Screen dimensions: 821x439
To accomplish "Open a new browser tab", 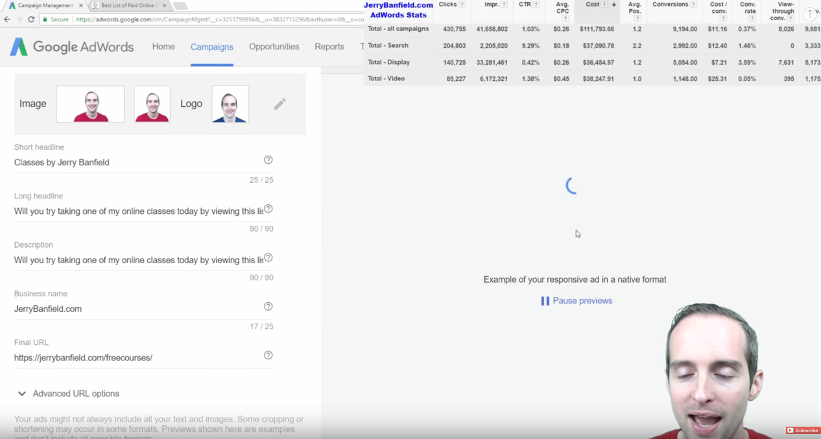I will click(x=180, y=5).
